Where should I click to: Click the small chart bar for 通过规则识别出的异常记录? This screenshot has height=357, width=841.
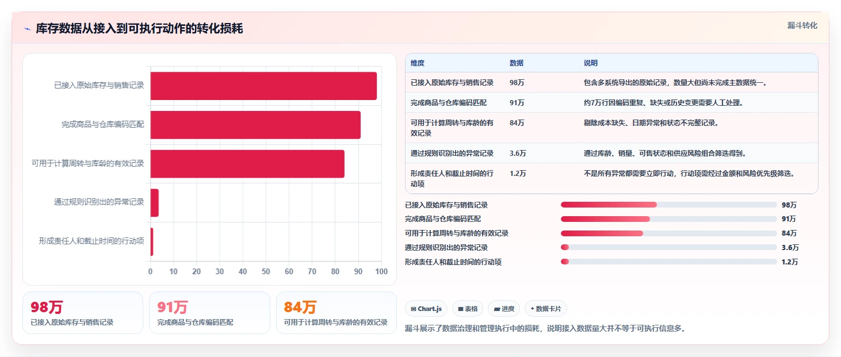click(x=155, y=203)
